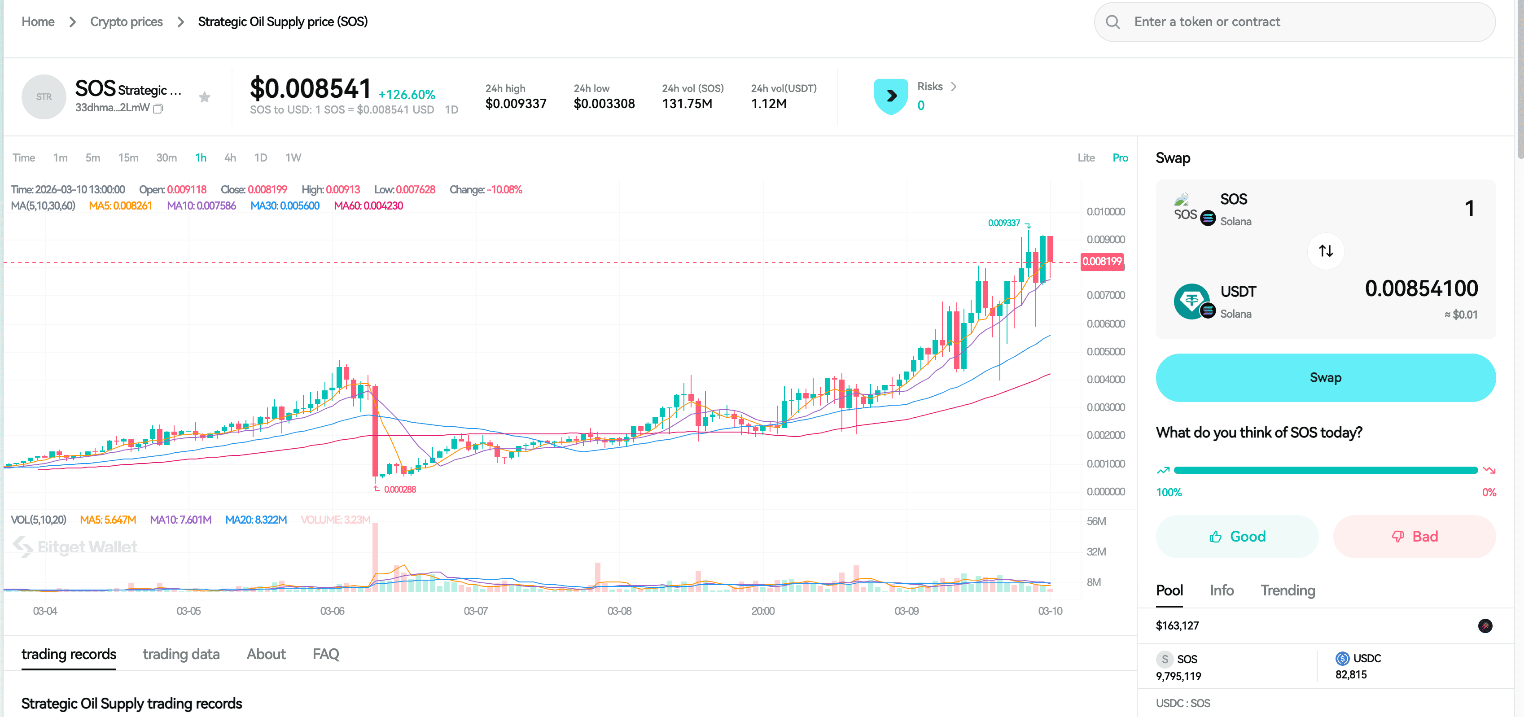
Task: Navigate to Crypto prices breadcrumb link
Action: click(x=126, y=21)
